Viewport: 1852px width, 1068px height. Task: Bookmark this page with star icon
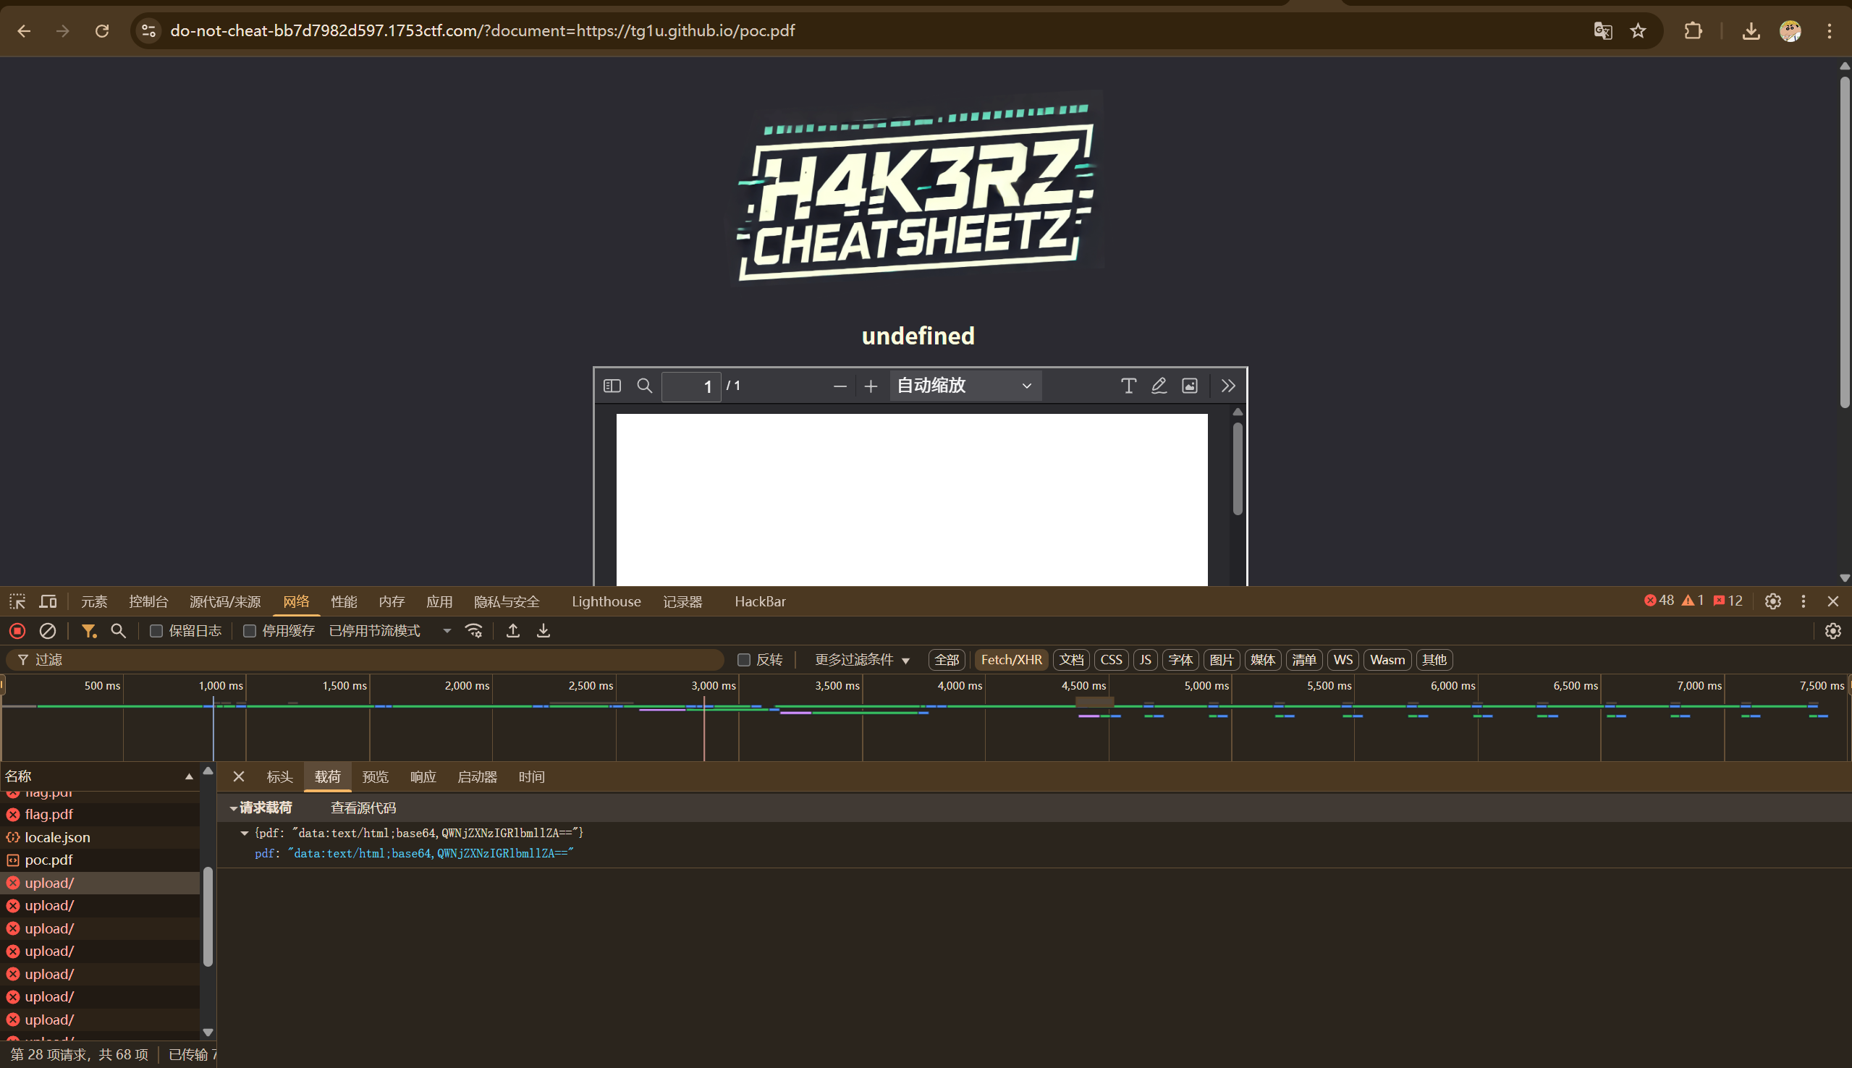tap(1638, 31)
